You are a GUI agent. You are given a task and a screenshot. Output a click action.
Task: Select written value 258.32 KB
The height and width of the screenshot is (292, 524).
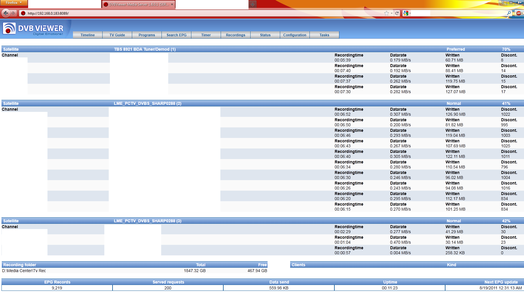[455, 253]
